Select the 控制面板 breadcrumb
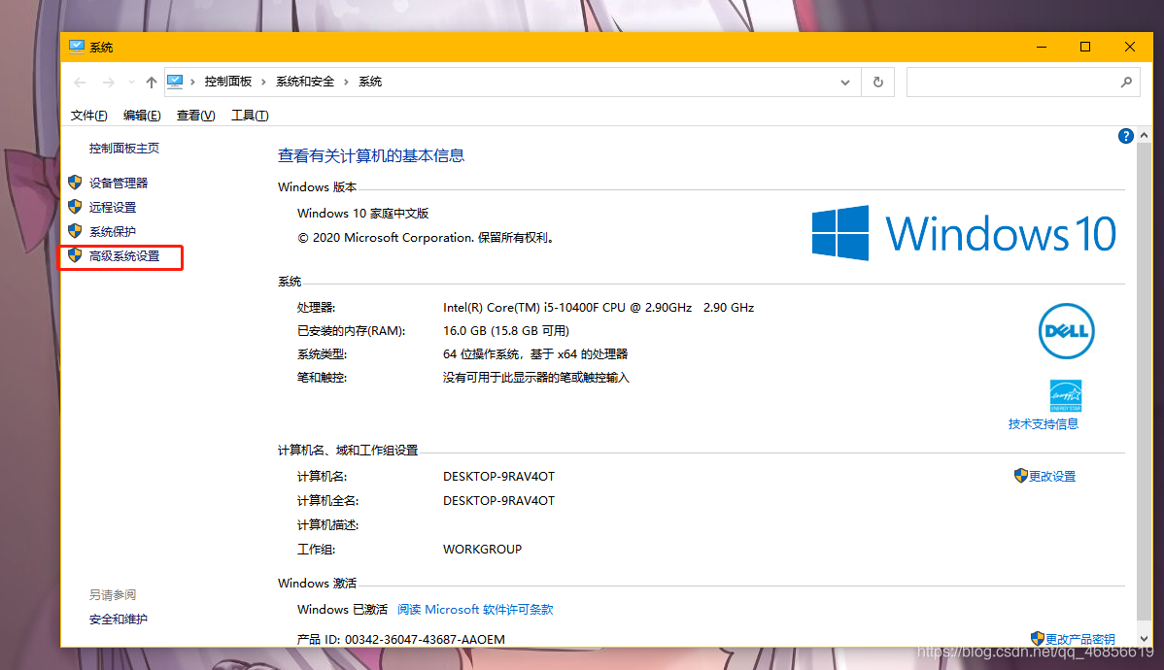This screenshot has width=1164, height=670. point(228,82)
